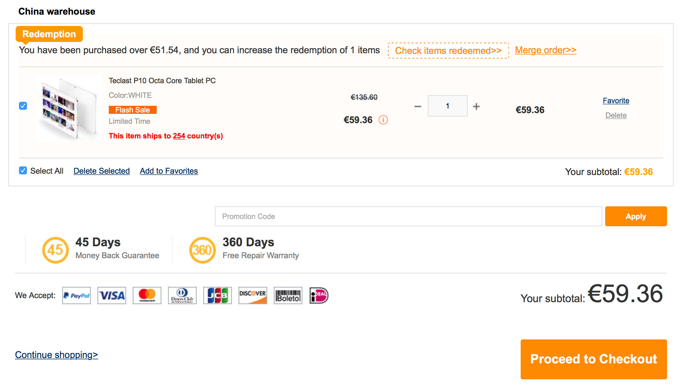Decrease quantity with the minus button
The height and width of the screenshot is (388, 694).
click(x=418, y=106)
